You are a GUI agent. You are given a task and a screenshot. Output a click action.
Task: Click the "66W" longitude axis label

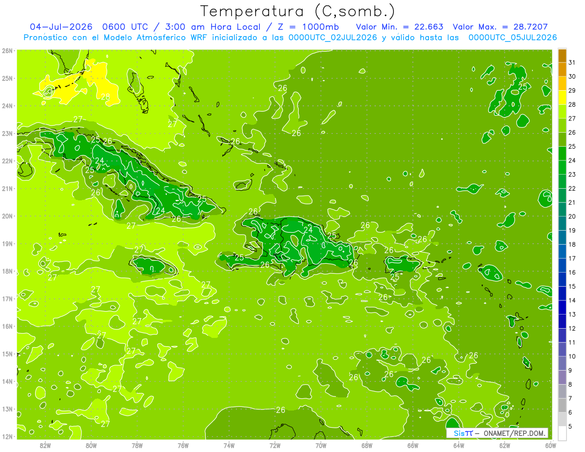tap(413, 446)
